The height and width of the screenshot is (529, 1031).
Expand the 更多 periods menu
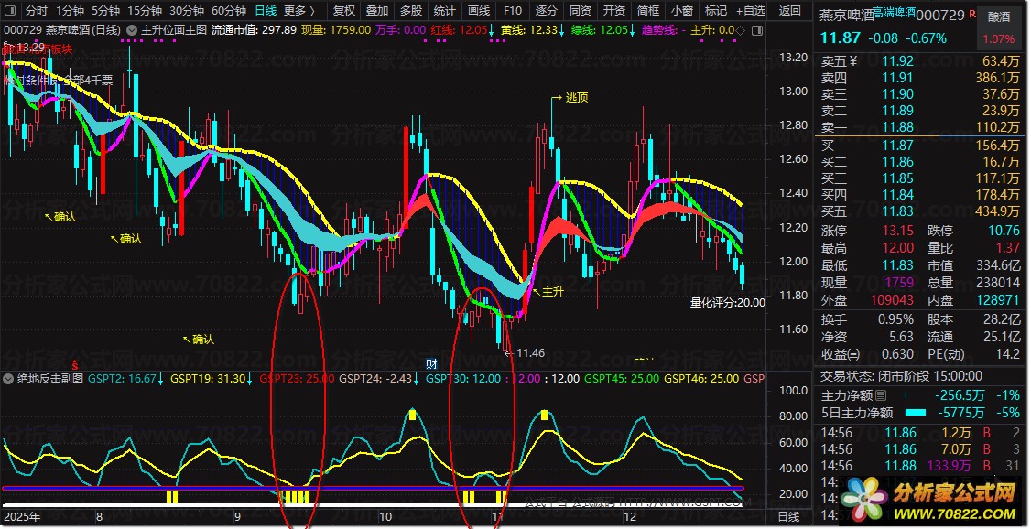click(299, 10)
